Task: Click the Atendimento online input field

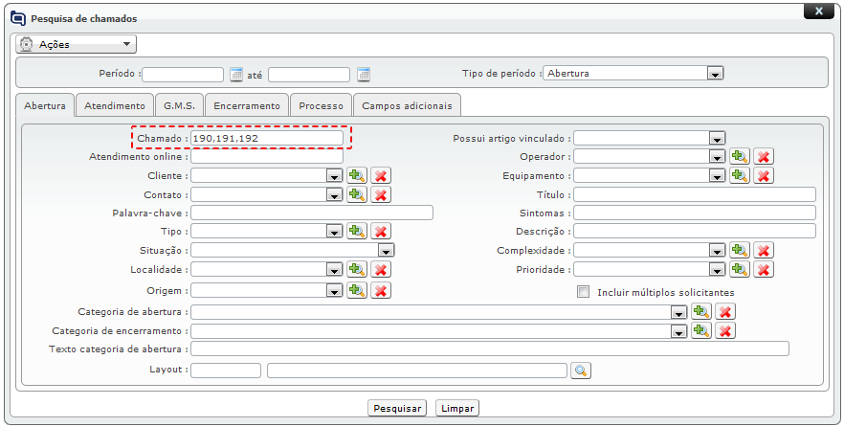Action: coord(267,156)
